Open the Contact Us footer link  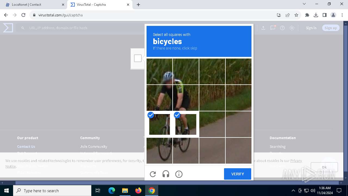(x=26, y=146)
